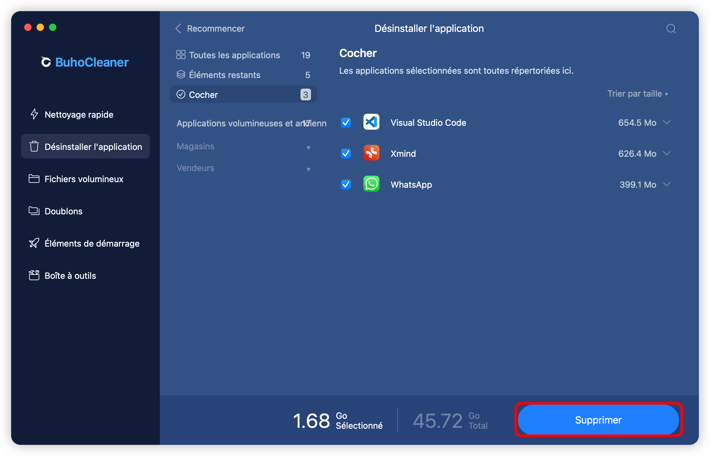Click the trash can Désinstaller icon

click(x=34, y=146)
